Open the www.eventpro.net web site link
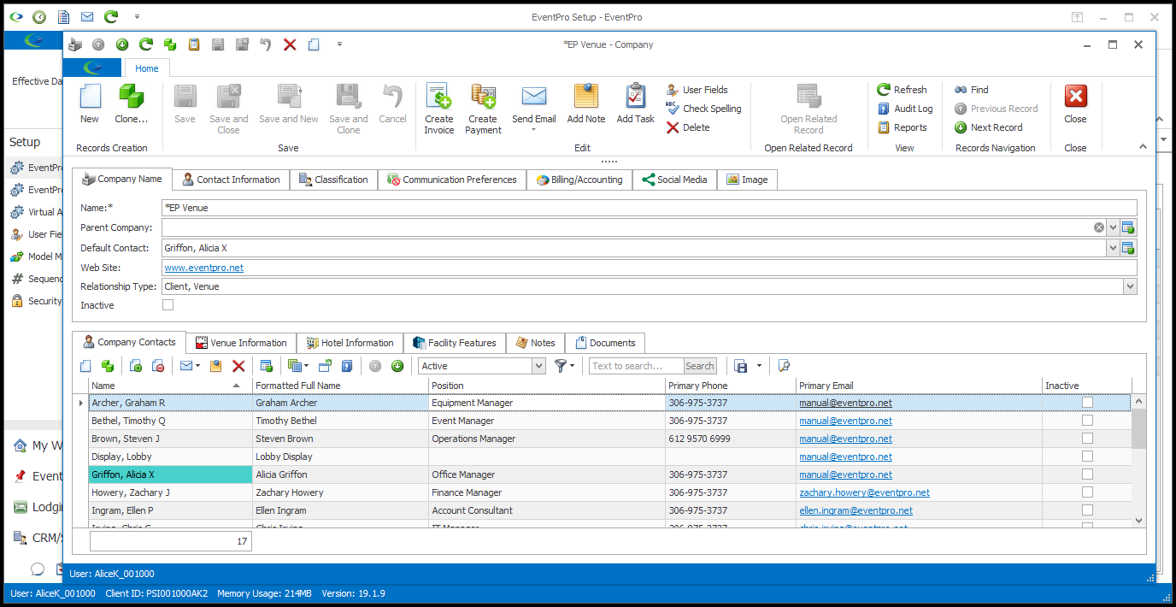 click(203, 268)
